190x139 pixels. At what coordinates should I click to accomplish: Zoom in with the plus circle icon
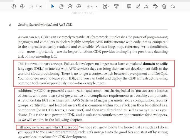[x=79, y=6]
